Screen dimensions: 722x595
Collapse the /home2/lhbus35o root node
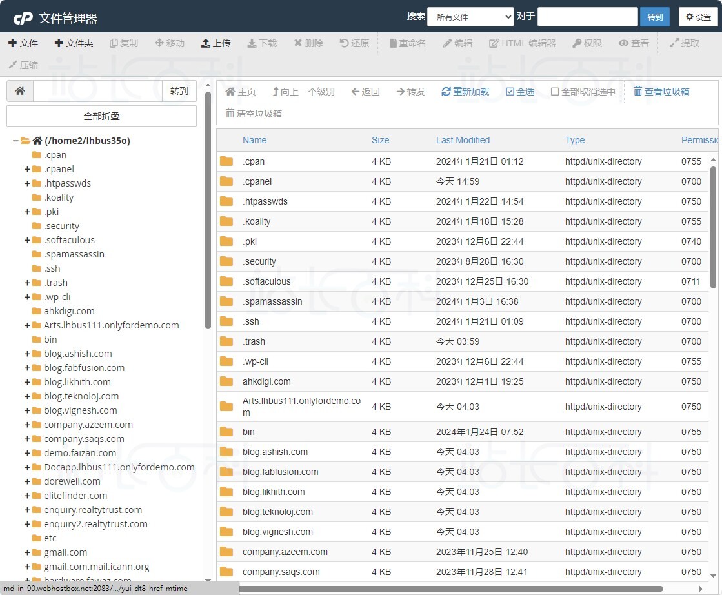[x=15, y=141]
